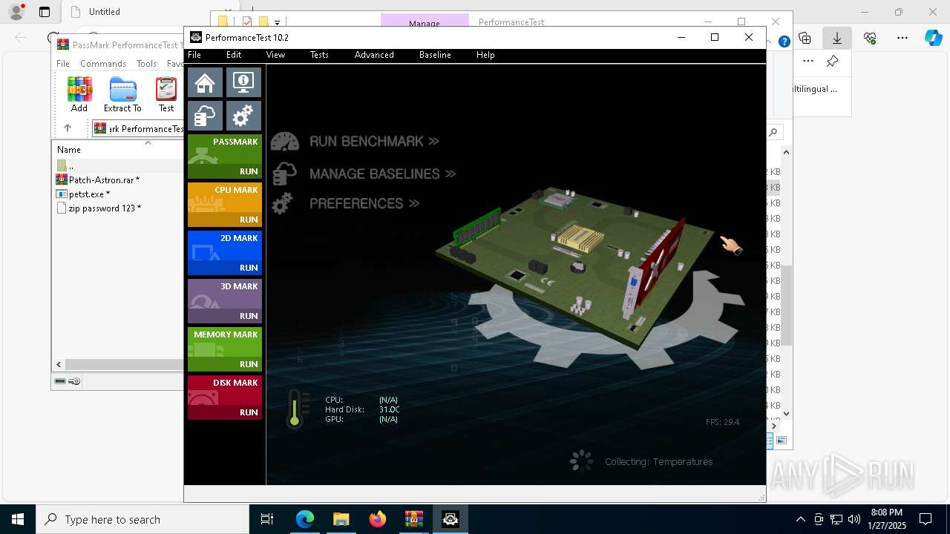950x534 pixels.
Task: Open the Windows Start menu
Action: tap(18, 519)
